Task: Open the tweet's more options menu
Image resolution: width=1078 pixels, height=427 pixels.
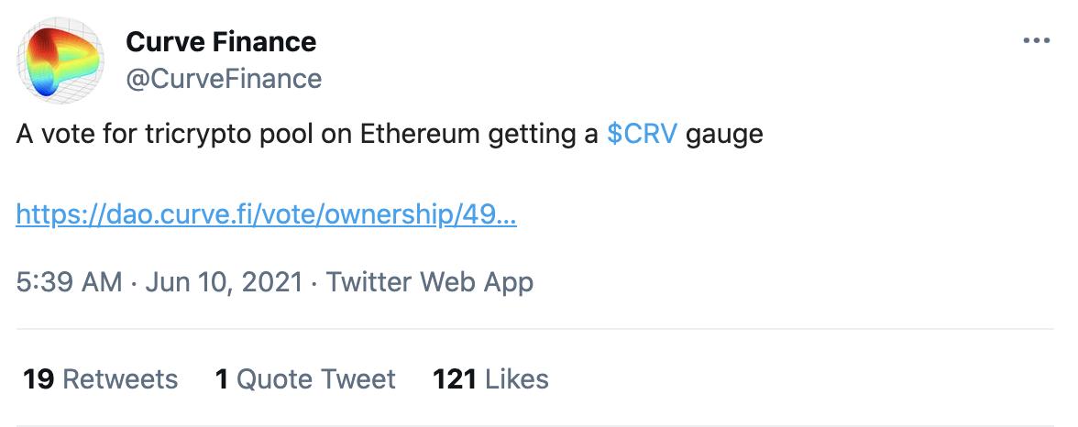Action: pos(1036,41)
